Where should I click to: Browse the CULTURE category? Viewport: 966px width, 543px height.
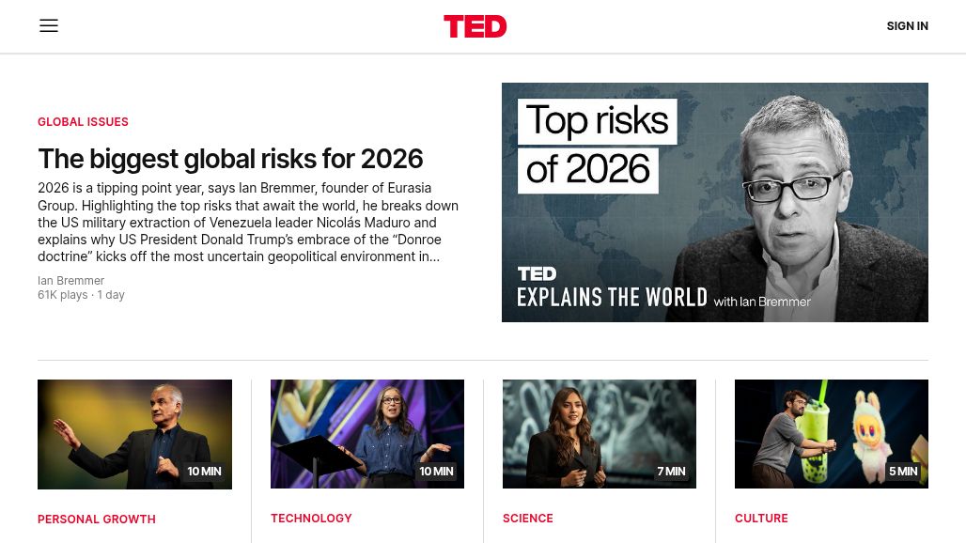(761, 519)
